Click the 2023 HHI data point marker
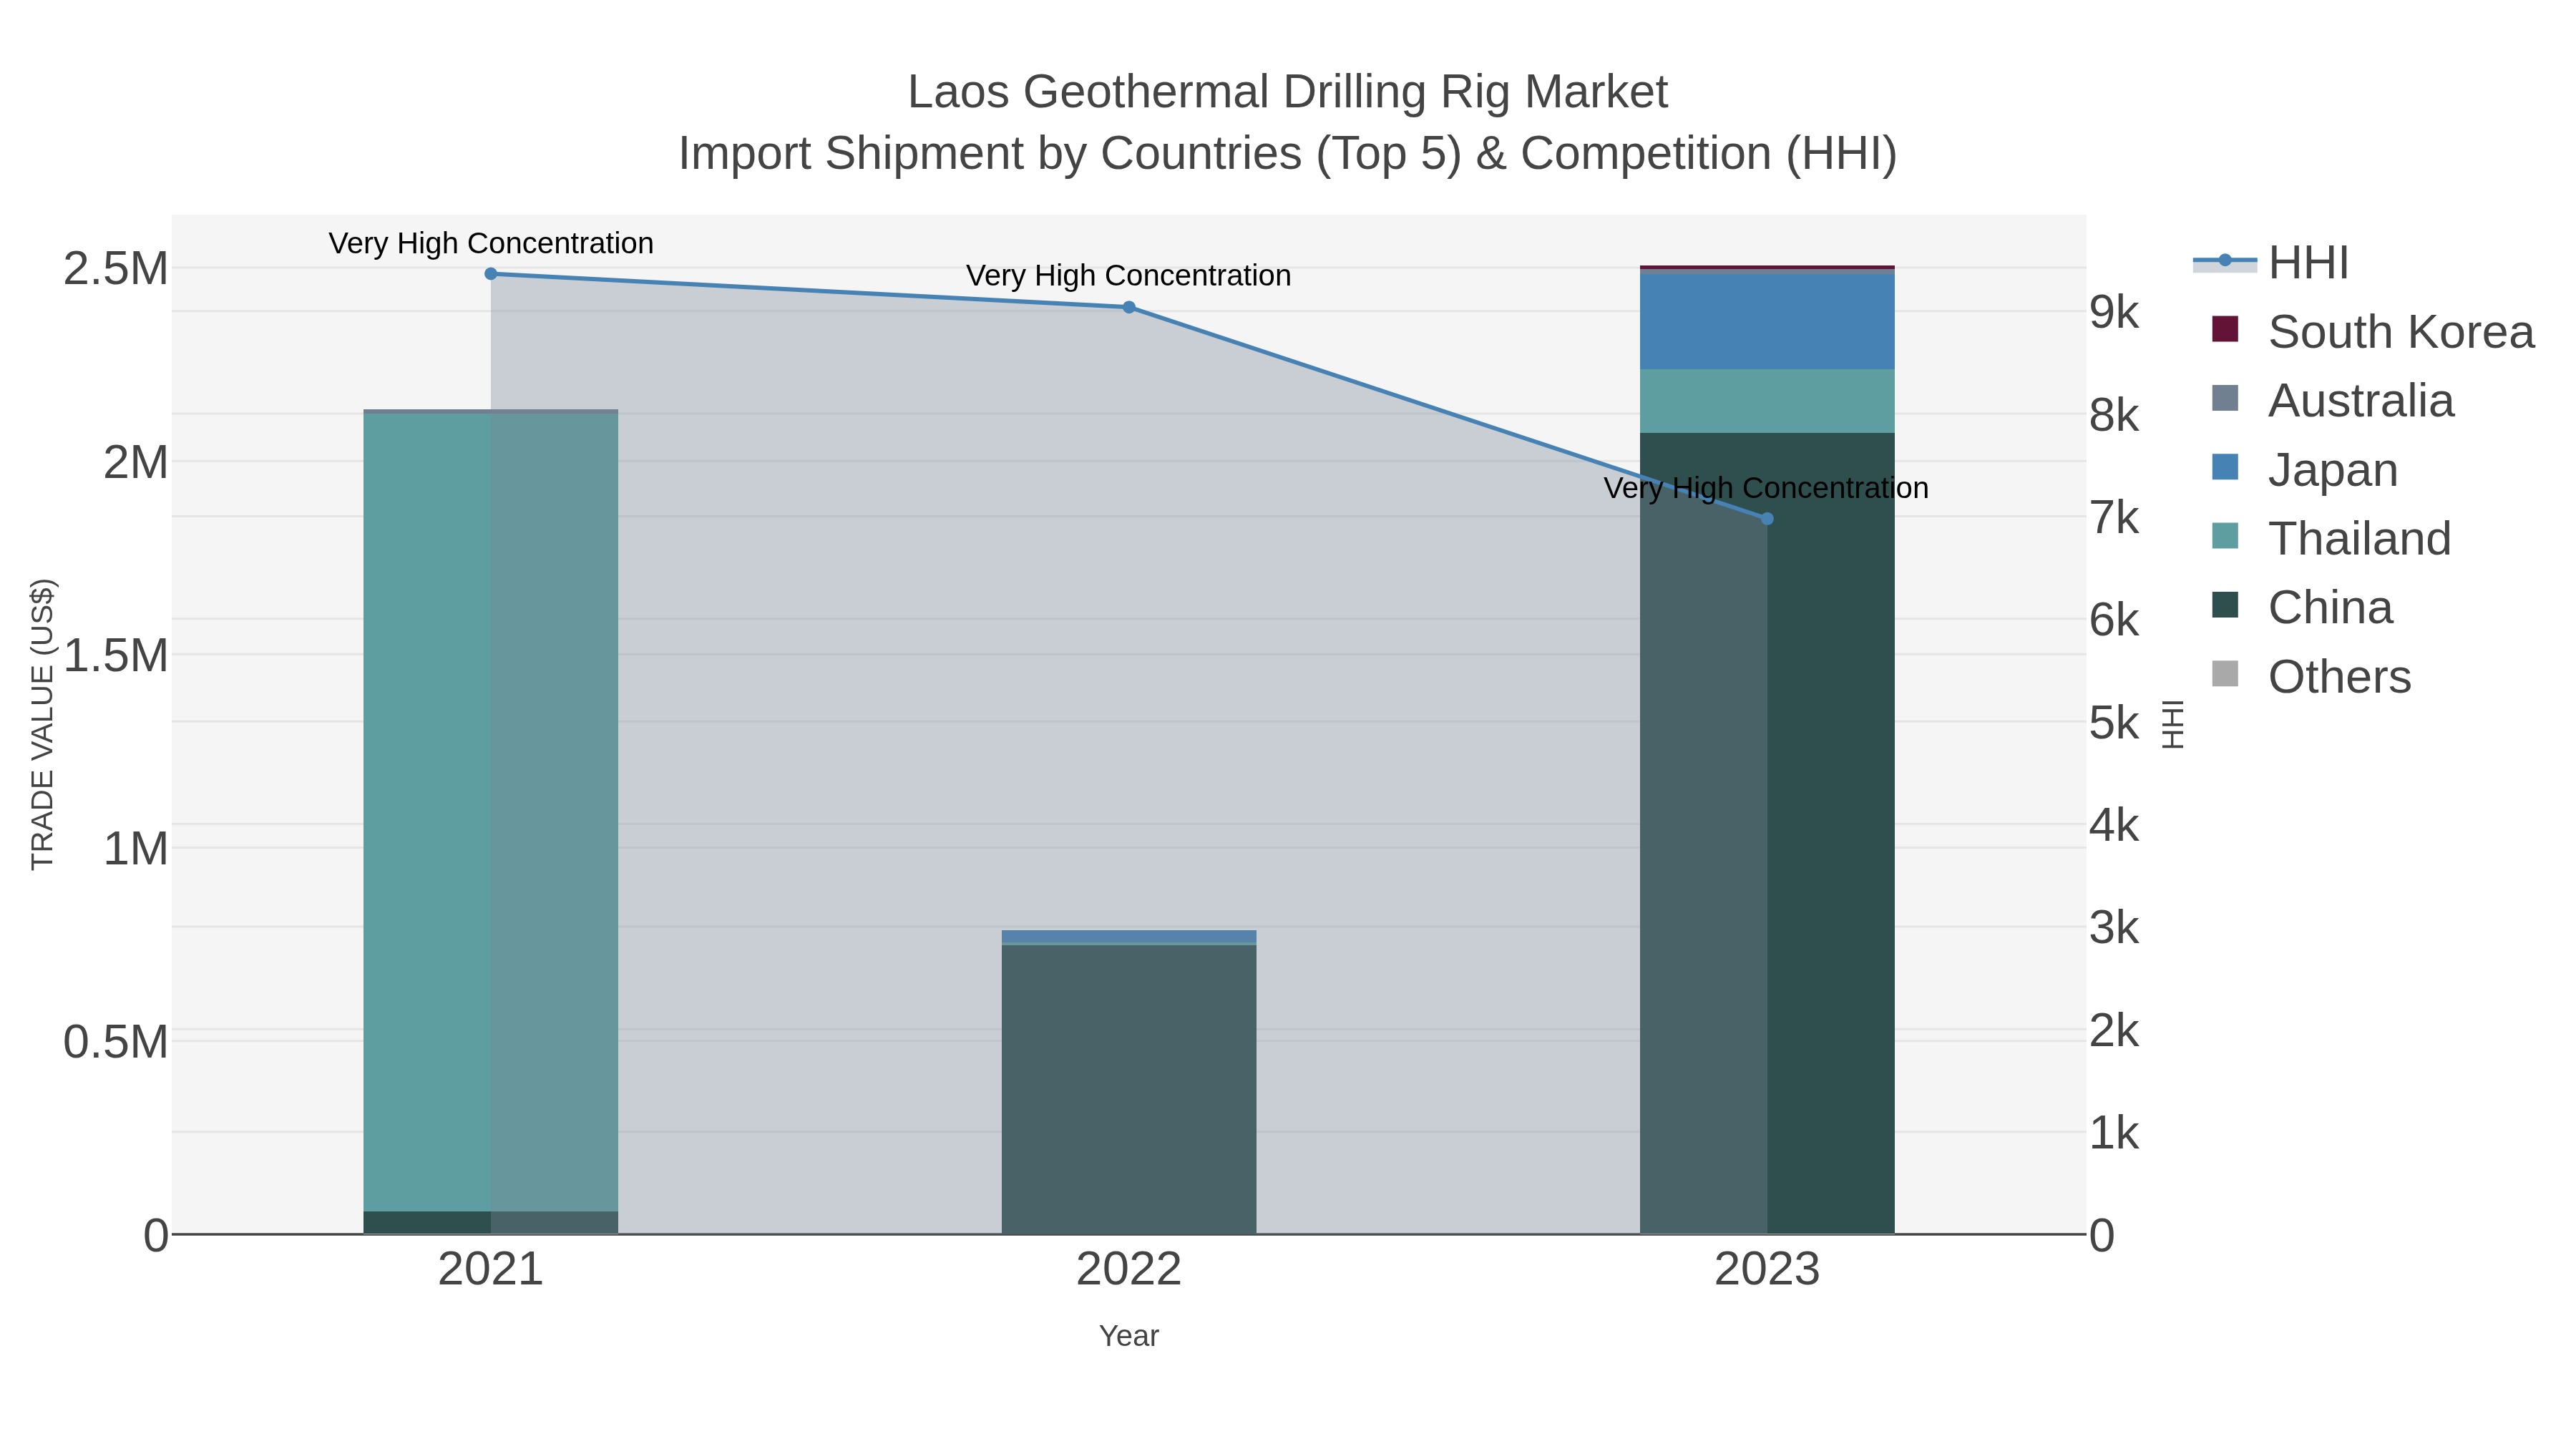The width and height of the screenshot is (2576, 1449). coord(1767,518)
